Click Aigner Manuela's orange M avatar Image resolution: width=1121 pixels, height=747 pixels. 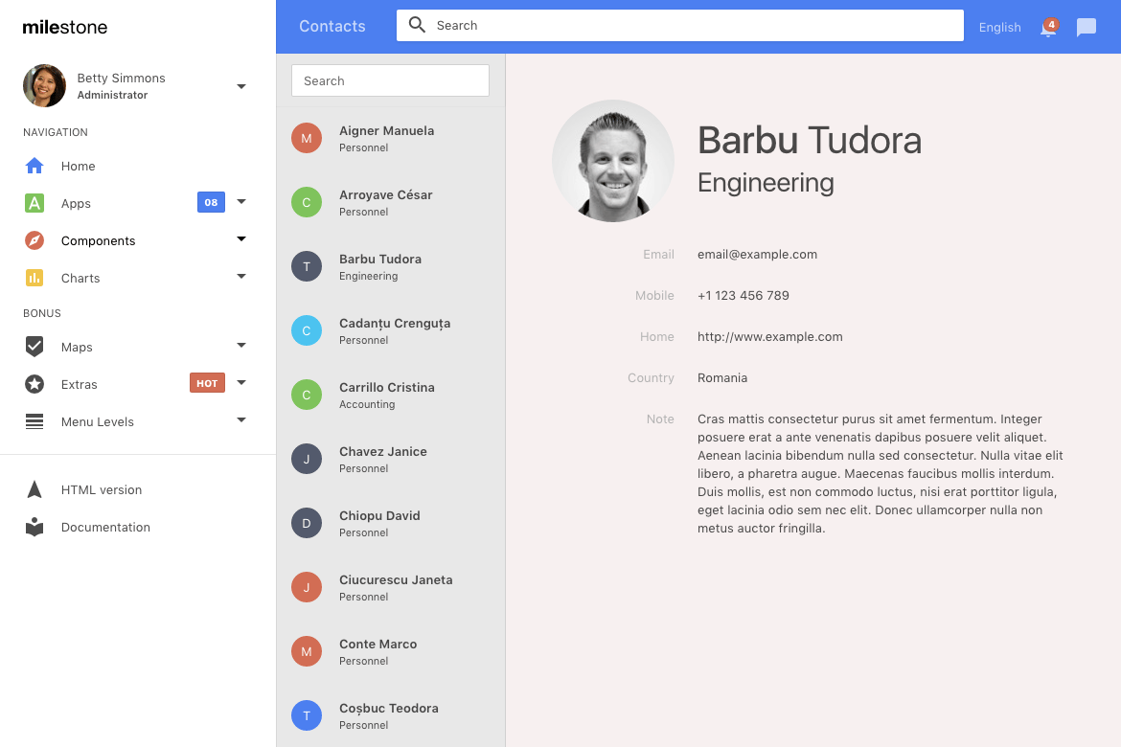coord(307,138)
